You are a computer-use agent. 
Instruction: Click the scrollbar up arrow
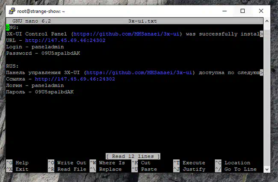[267, 21]
